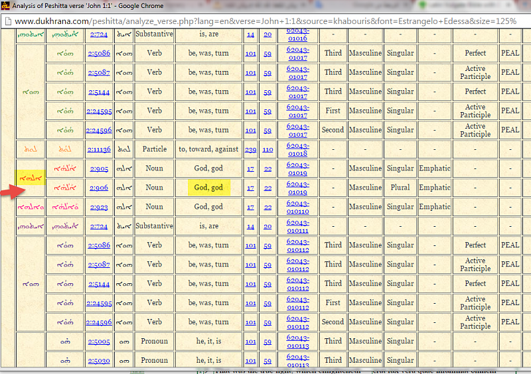The width and height of the screenshot is (531, 374).
Task: Open 2:724 link in the 62043-01016 row
Action: pos(99,34)
